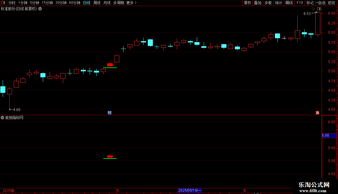This screenshot has height=194, width=338.
Task: Click the 复权 adjustment button
Action: 247,3
